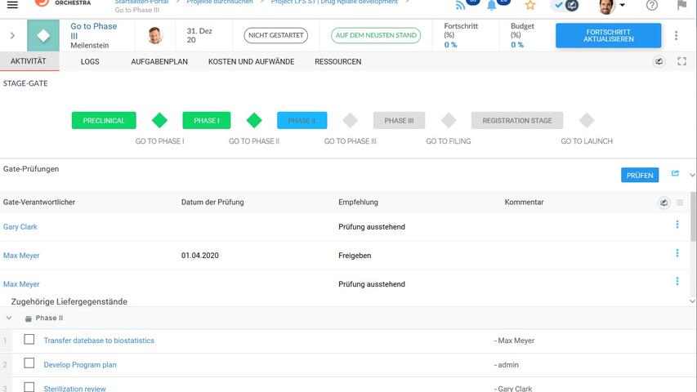
Task: Click the flag icon in top bar
Action: click(x=682, y=5)
